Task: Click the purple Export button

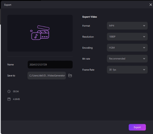Action: [x=137, y=127]
